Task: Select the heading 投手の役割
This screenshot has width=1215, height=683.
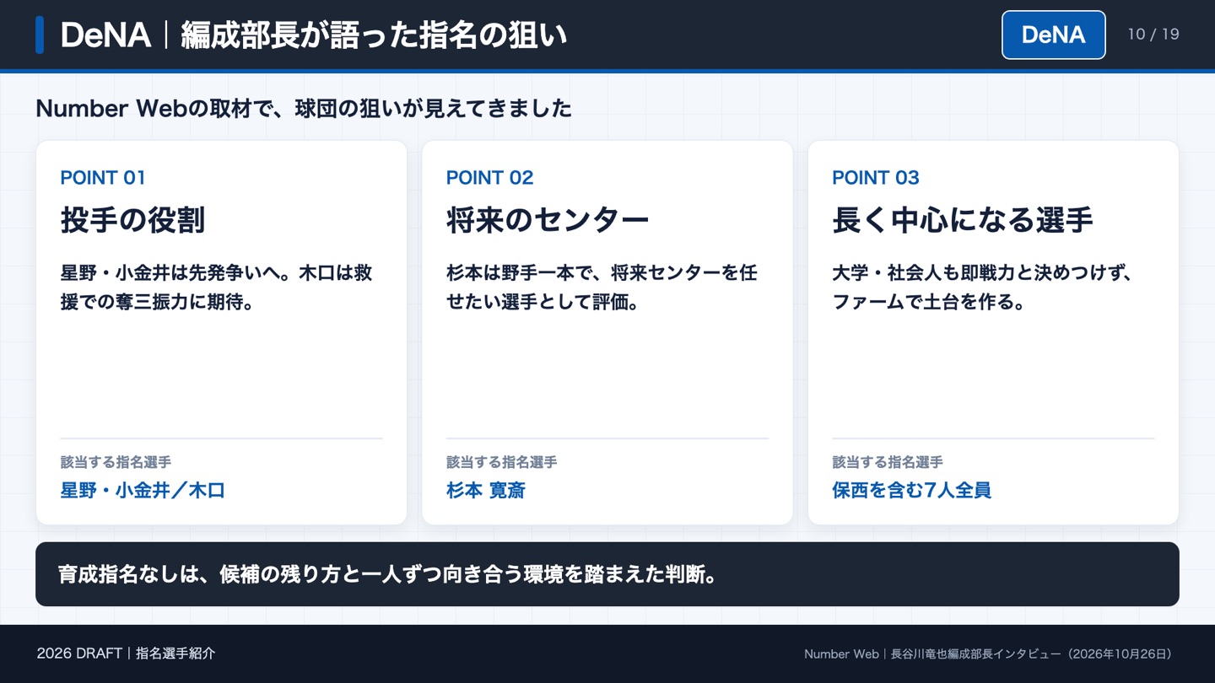Action: coord(132,220)
